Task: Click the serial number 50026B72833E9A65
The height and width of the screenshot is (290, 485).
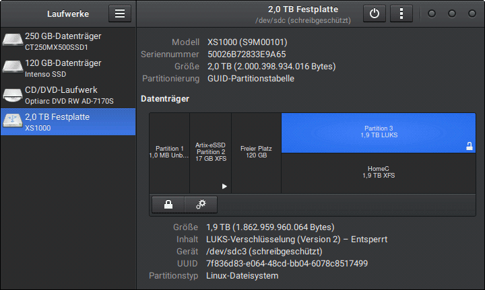Action: 247,55
